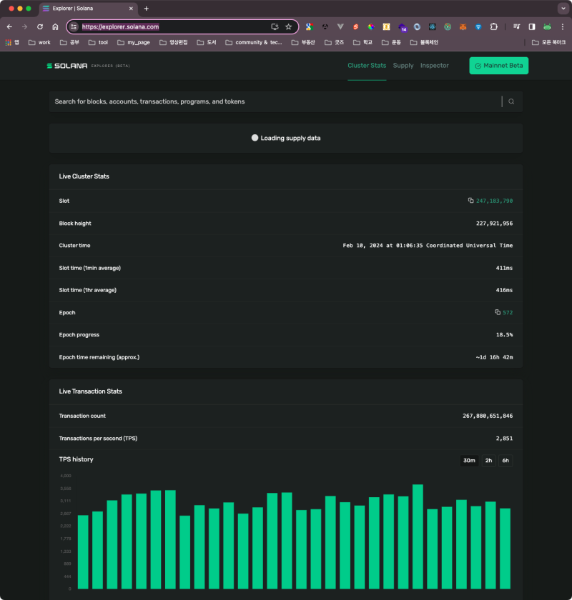Viewport: 572px width, 600px height.
Task: Open the media control icon in toolbar
Action: point(516,27)
